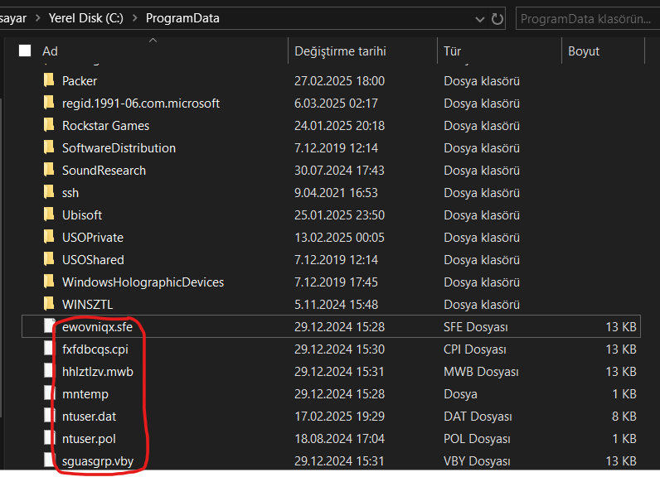The image size is (660, 477).
Task: Select the sguasgrp.vby file name
Action: pos(98,461)
